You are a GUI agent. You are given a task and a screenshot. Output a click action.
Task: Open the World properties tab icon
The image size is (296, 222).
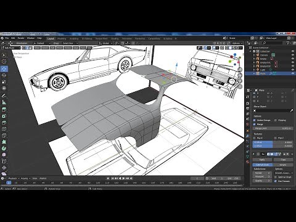pyautogui.click(x=248, y=125)
